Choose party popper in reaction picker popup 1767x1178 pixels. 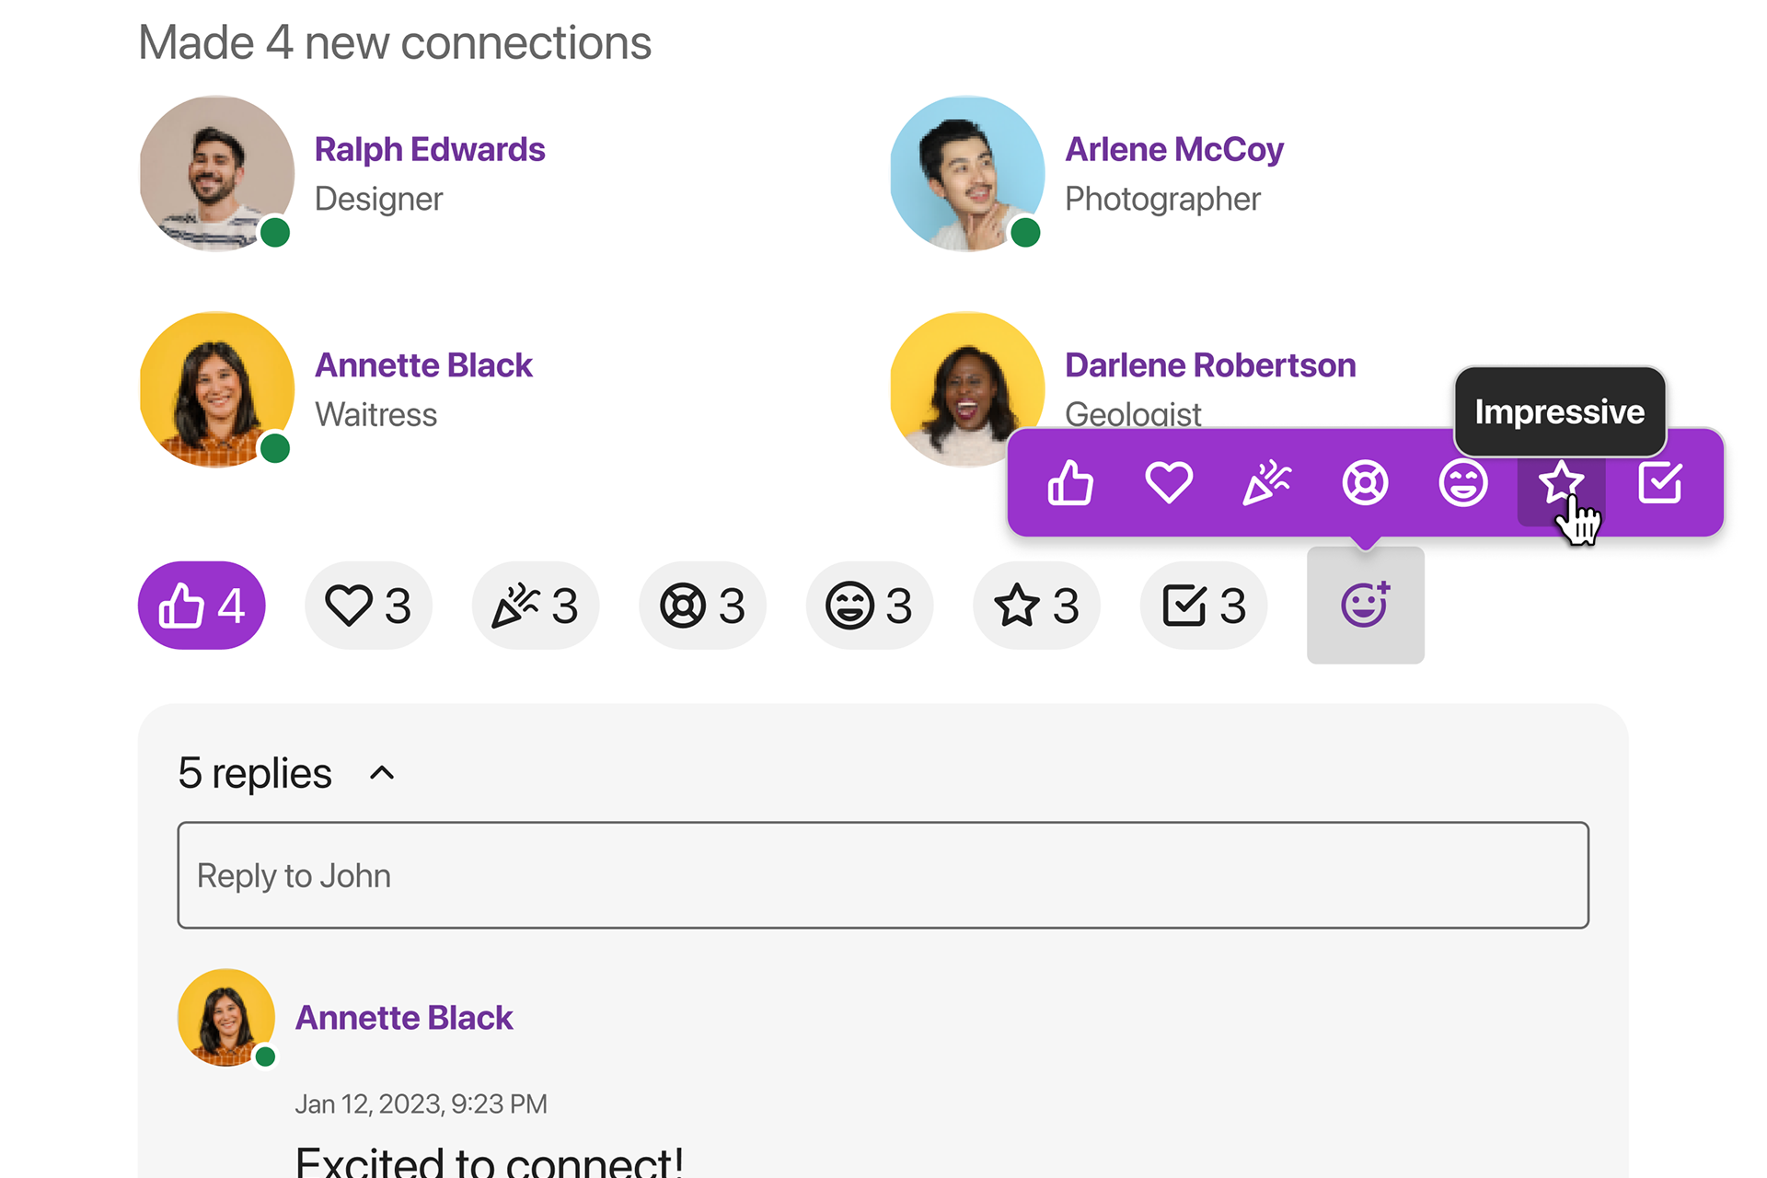click(x=1267, y=482)
